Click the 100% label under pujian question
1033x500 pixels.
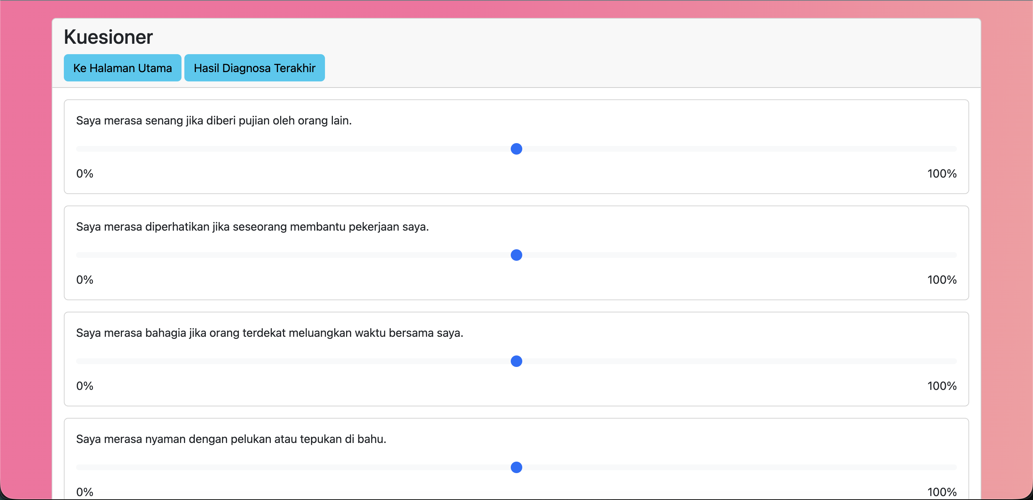(x=942, y=174)
